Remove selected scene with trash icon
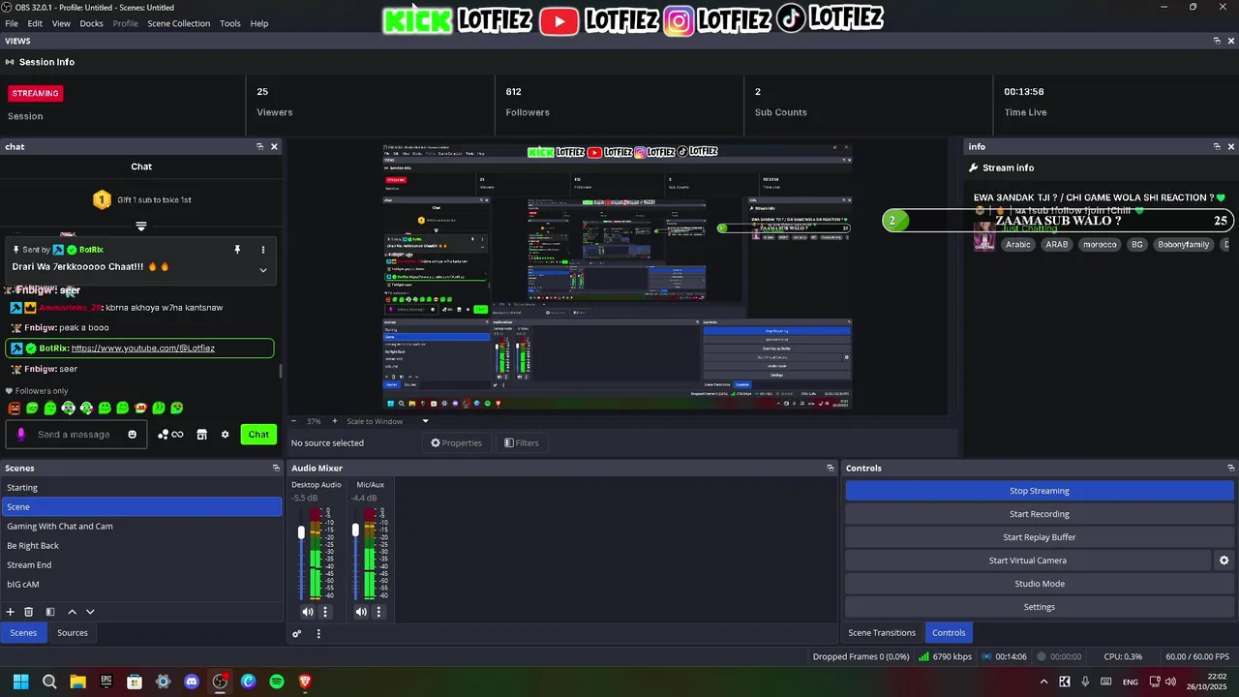 (x=29, y=612)
